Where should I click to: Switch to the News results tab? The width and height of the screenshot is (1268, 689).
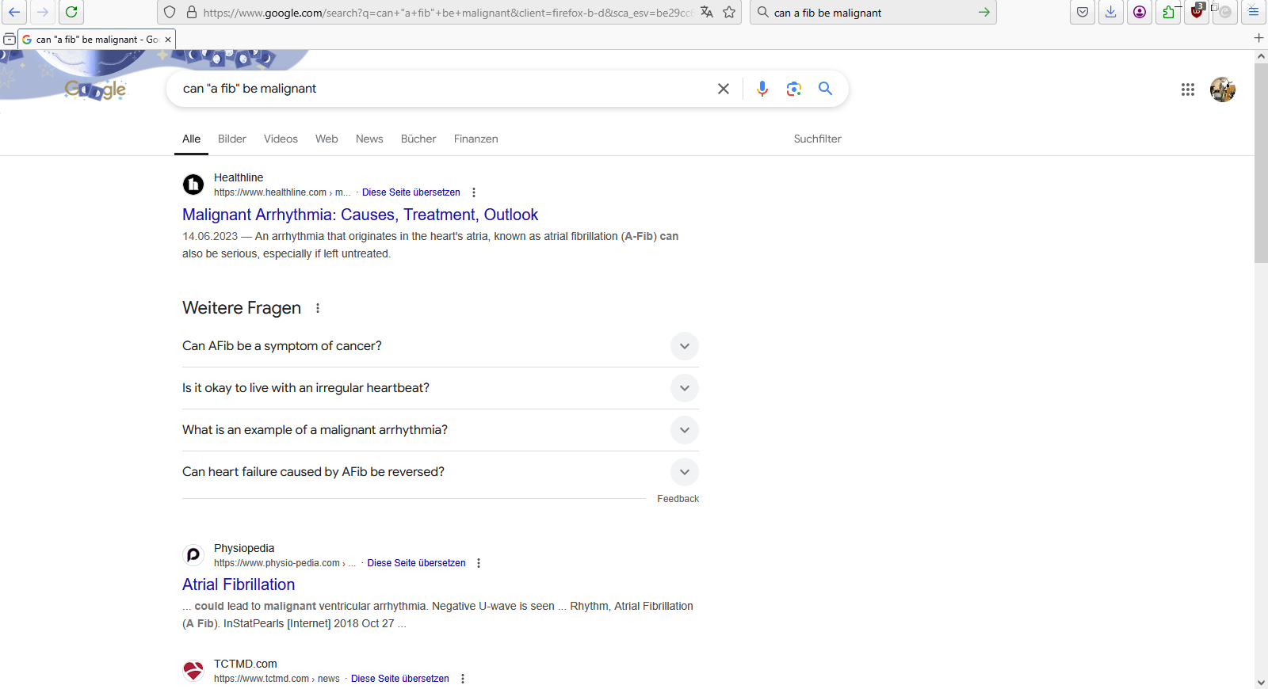point(369,139)
